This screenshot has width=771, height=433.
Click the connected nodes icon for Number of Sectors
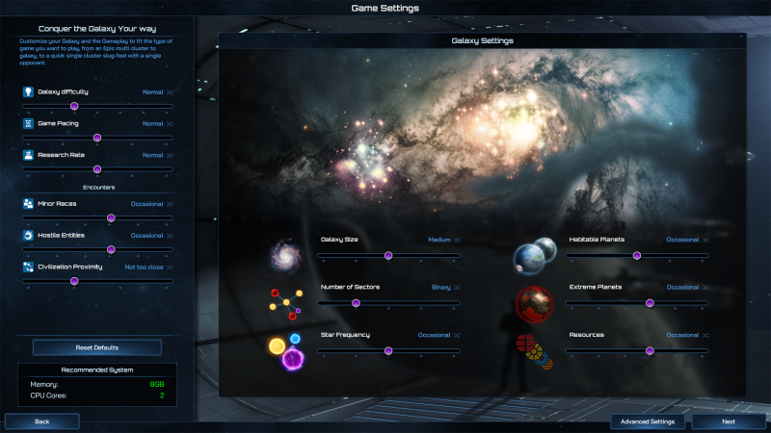coord(285,304)
